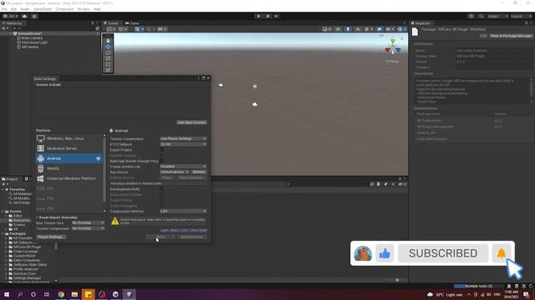535x300 pixels.
Task: Click Refresh run devices button
Action: click(x=199, y=172)
